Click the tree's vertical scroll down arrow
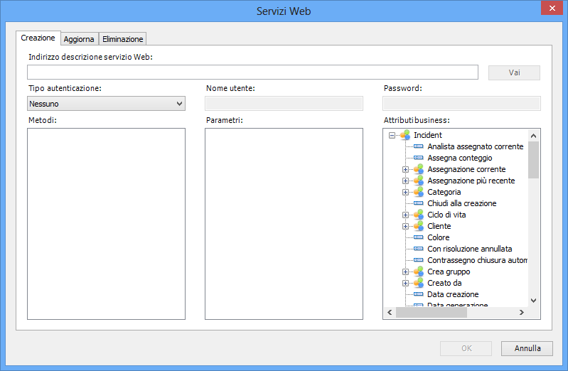568x371 pixels. (534, 301)
